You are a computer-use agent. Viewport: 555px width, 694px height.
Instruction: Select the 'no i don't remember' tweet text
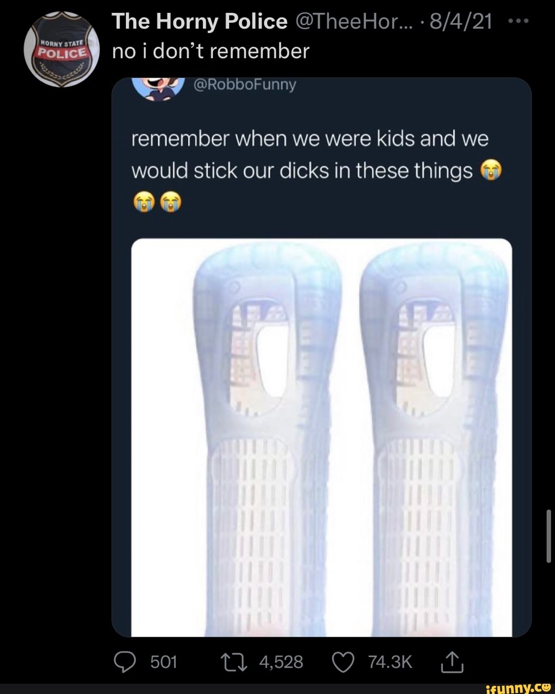click(x=211, y=51)
